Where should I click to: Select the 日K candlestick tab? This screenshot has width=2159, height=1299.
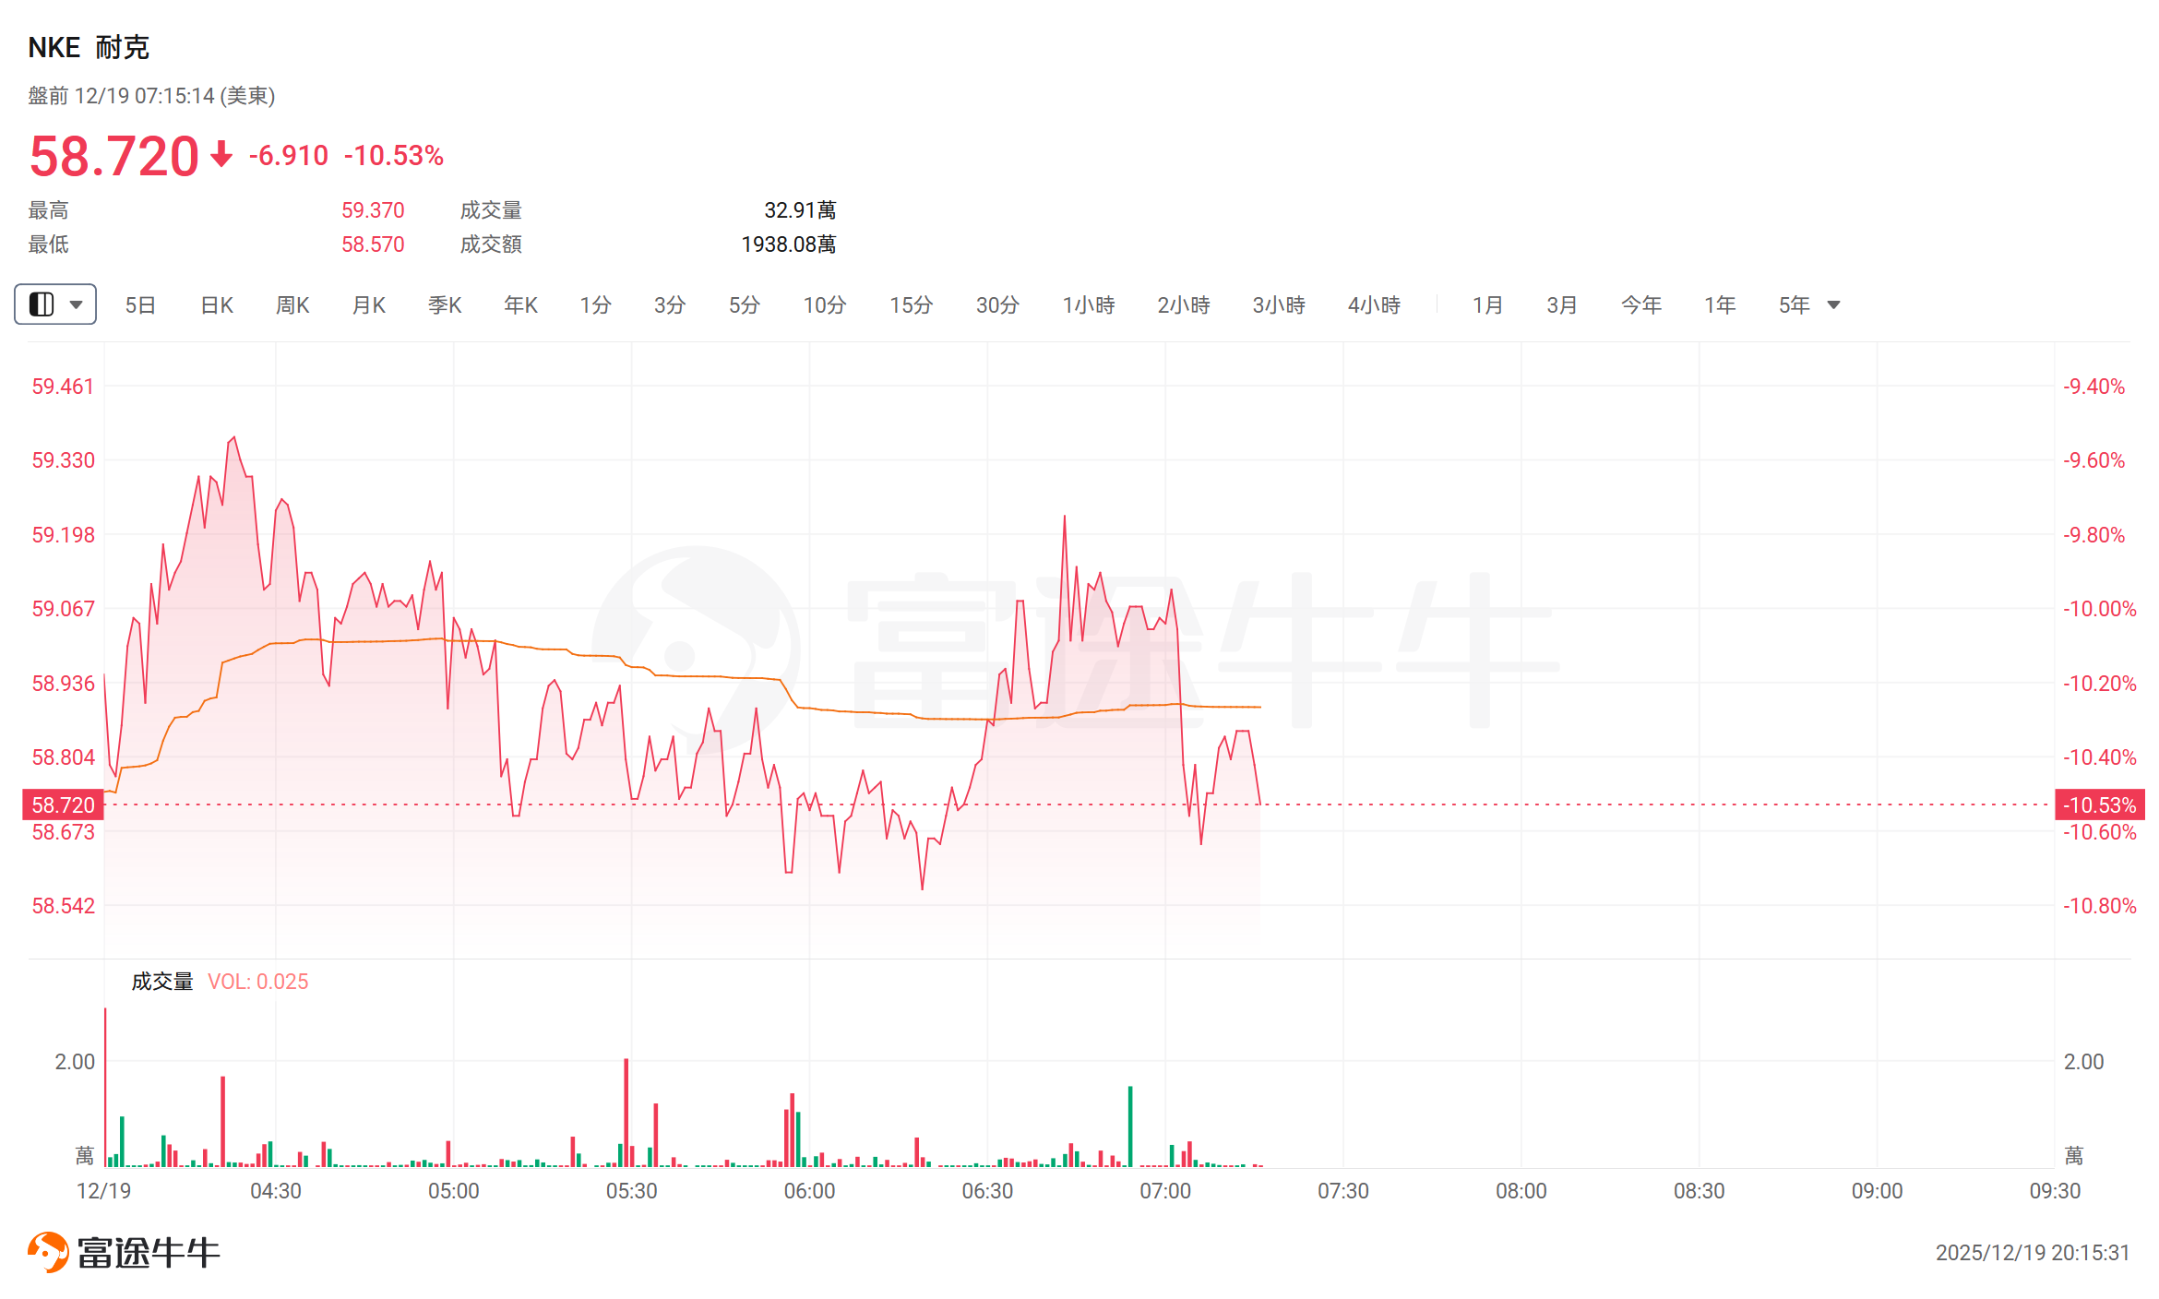(217, 305)
